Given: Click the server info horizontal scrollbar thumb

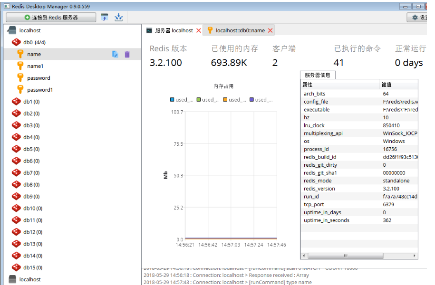Looking at the screenshot, I should [x=346, y=256].
